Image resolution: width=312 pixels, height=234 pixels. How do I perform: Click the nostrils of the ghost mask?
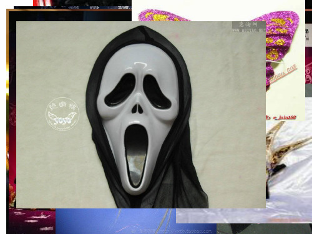pos(137,109)
